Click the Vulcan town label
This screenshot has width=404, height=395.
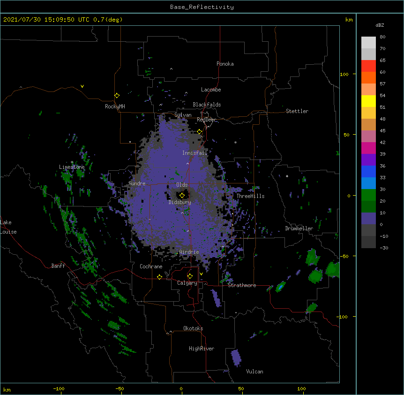254,372
